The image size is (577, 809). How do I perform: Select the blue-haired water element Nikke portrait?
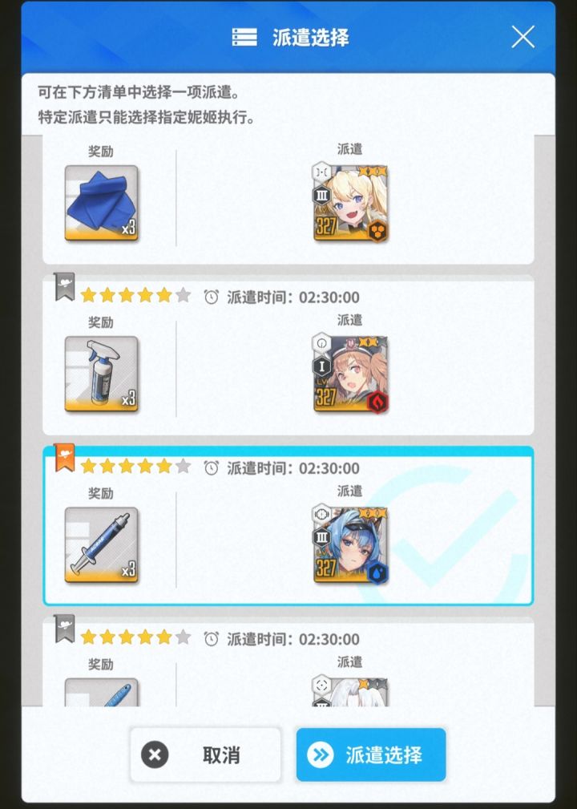[350, 545]
